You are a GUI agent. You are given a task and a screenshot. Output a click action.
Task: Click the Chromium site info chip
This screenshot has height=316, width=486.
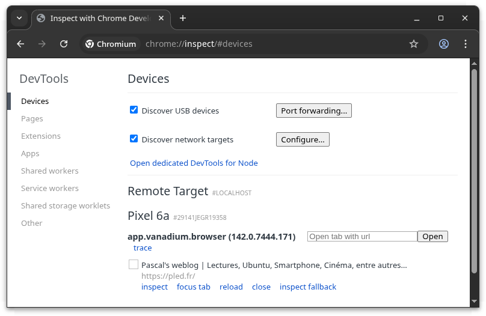click(x=111, y=44)
